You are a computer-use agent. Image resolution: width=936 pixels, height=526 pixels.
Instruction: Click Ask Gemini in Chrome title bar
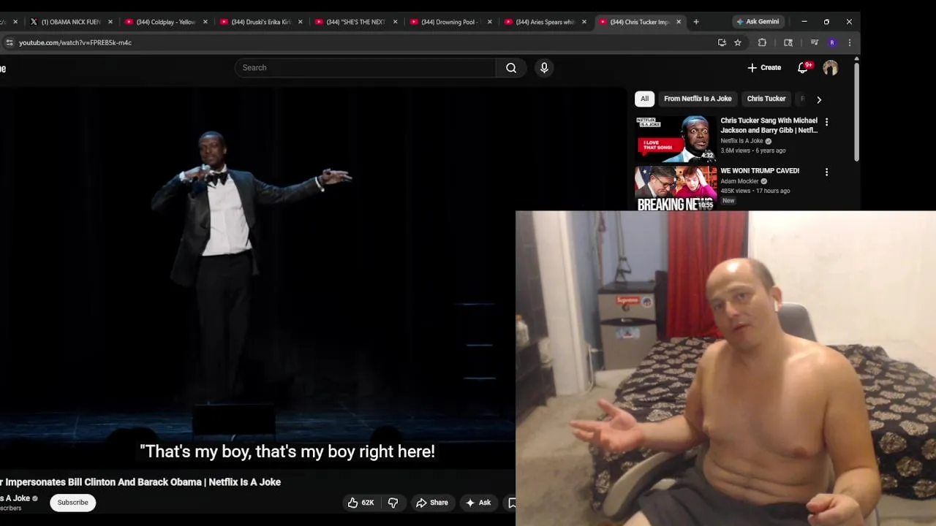click(x=758, y=22)
